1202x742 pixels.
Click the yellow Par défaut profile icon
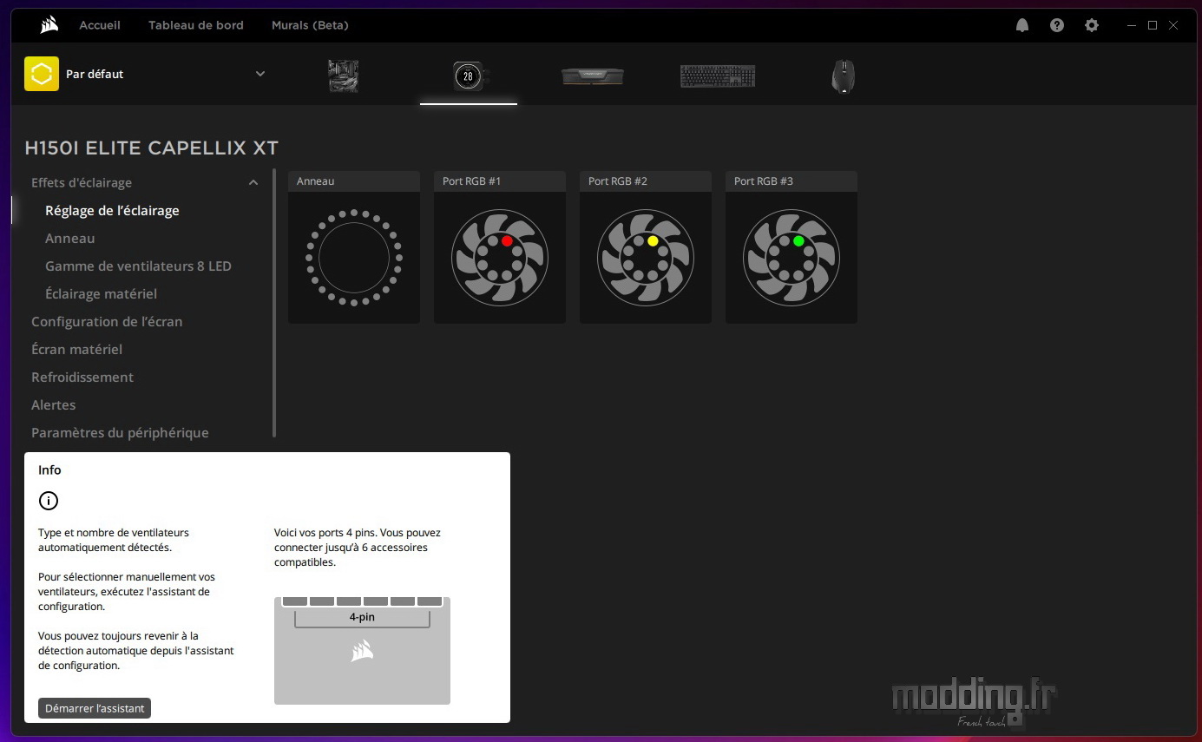coord(42,74)
